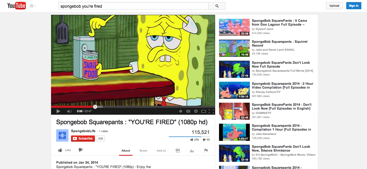Open the Squirrel Record video thumbnail

pyautogui.click(x=234, y=48)
